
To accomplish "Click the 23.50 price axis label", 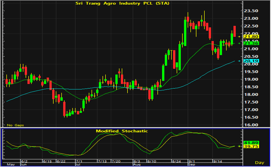I will 251,11.
